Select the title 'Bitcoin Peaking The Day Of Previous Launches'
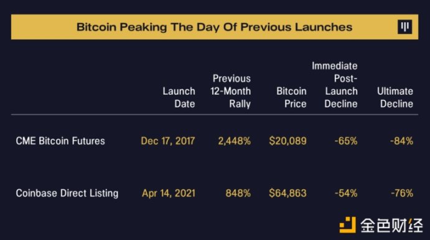430x240 pixels. coord(214,27)
